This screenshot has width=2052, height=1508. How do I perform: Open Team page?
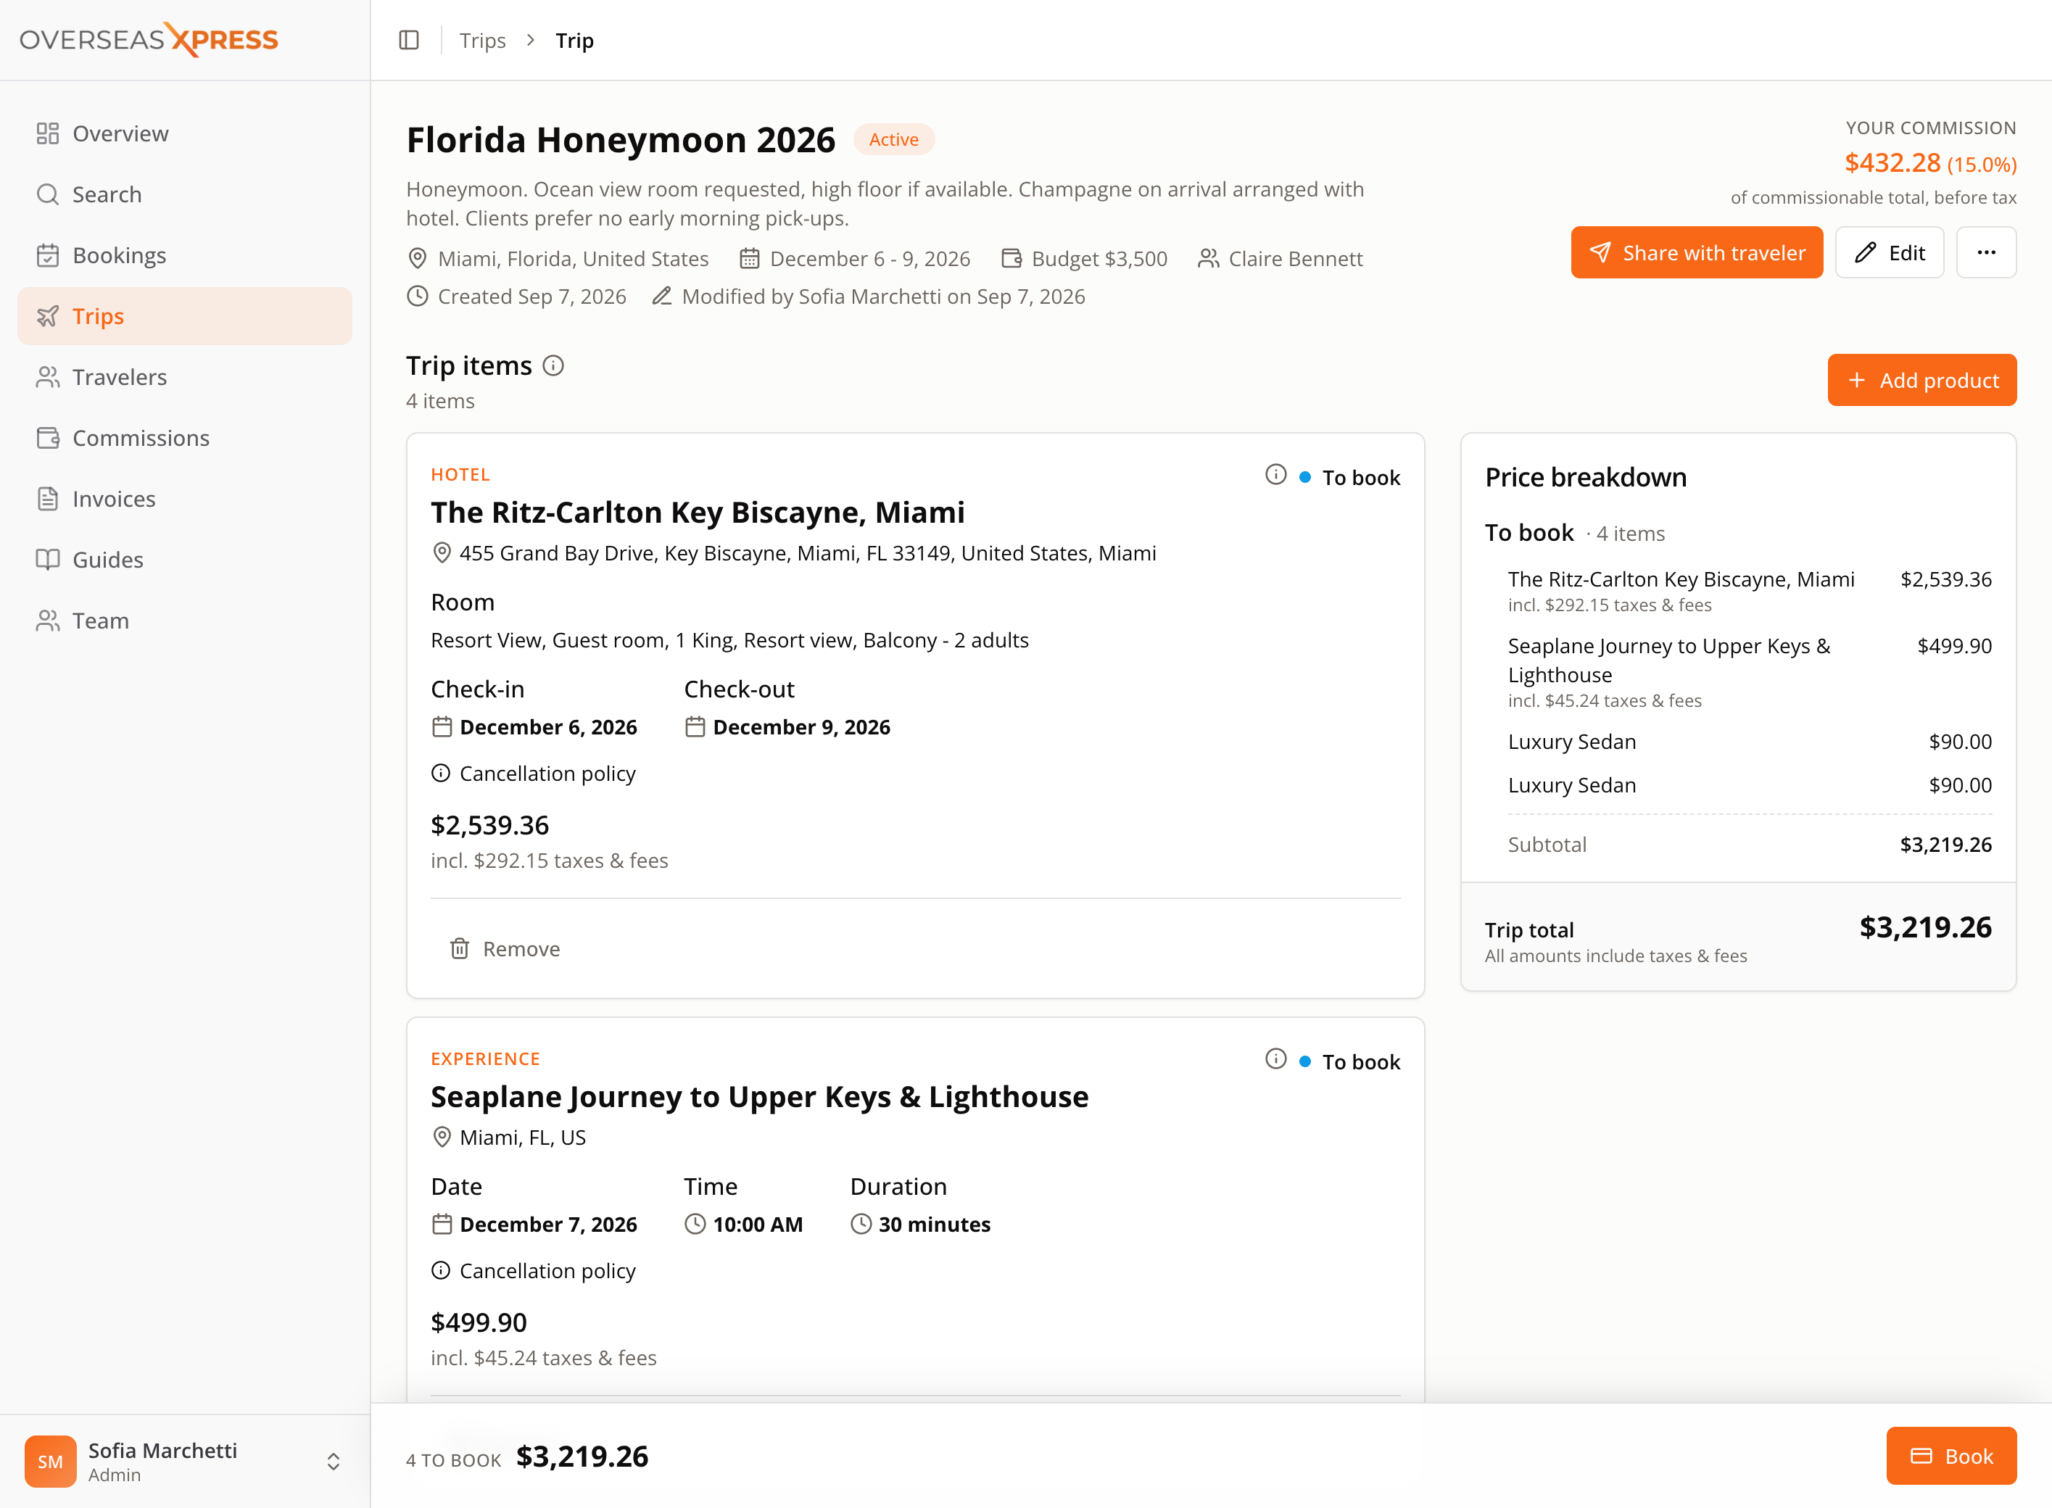[x=184, y=621]
